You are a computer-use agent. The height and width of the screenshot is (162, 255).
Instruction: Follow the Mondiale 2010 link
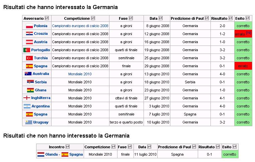pyautogui.click(x=80, y=74)
